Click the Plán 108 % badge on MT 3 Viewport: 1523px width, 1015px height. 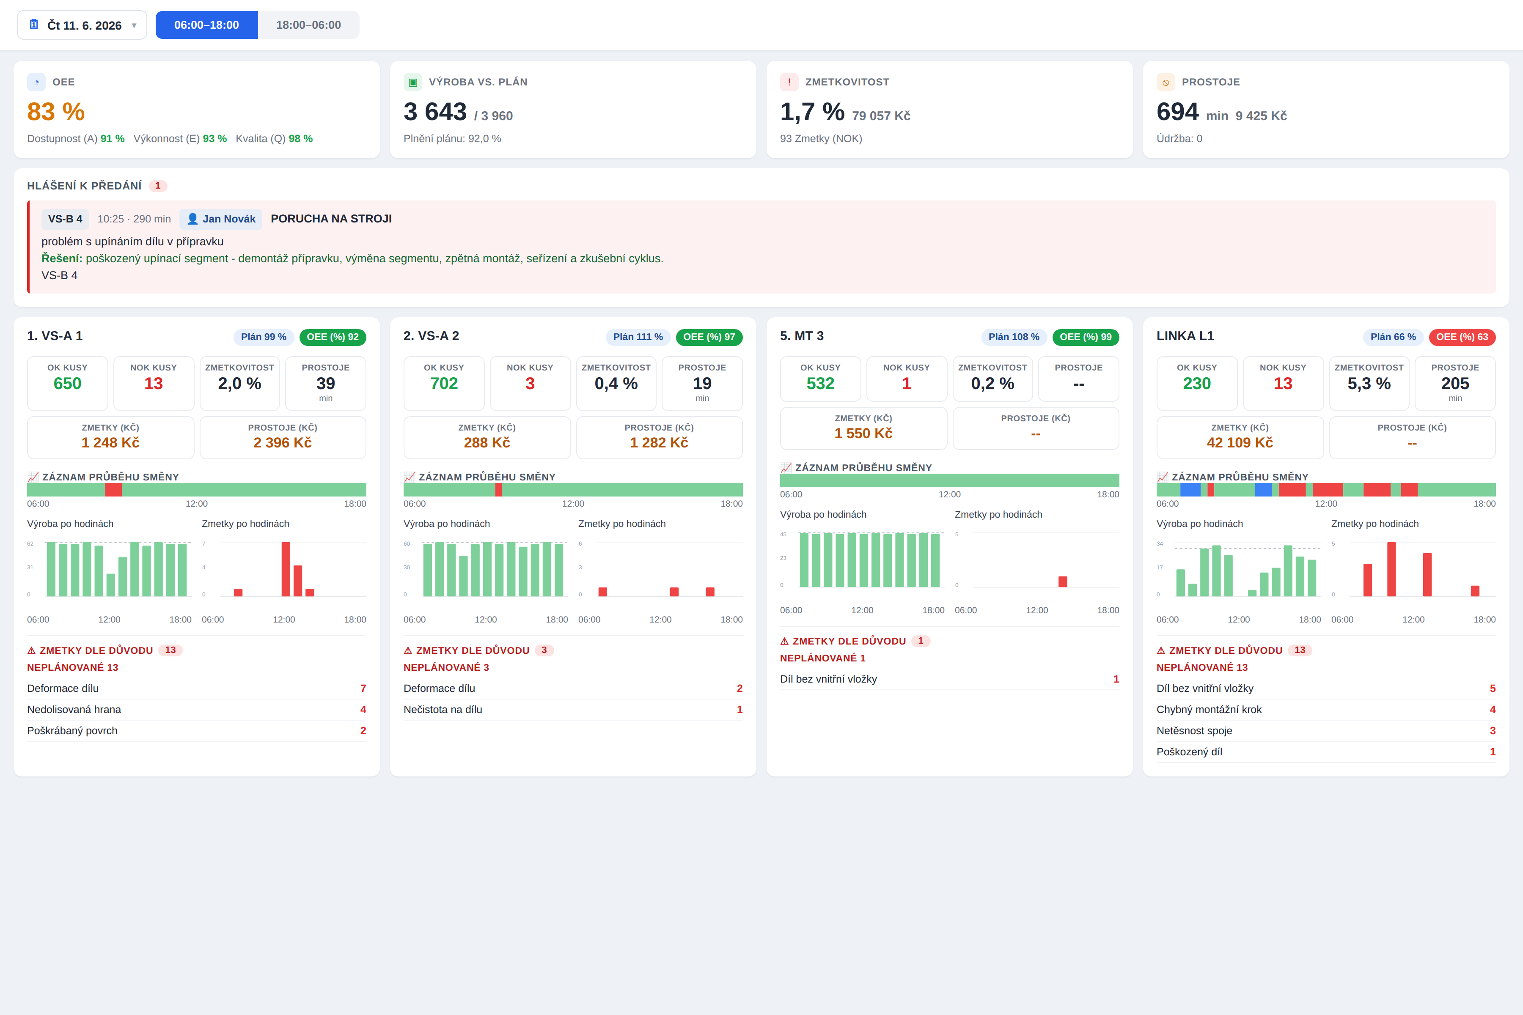(x=1014, y=337)
